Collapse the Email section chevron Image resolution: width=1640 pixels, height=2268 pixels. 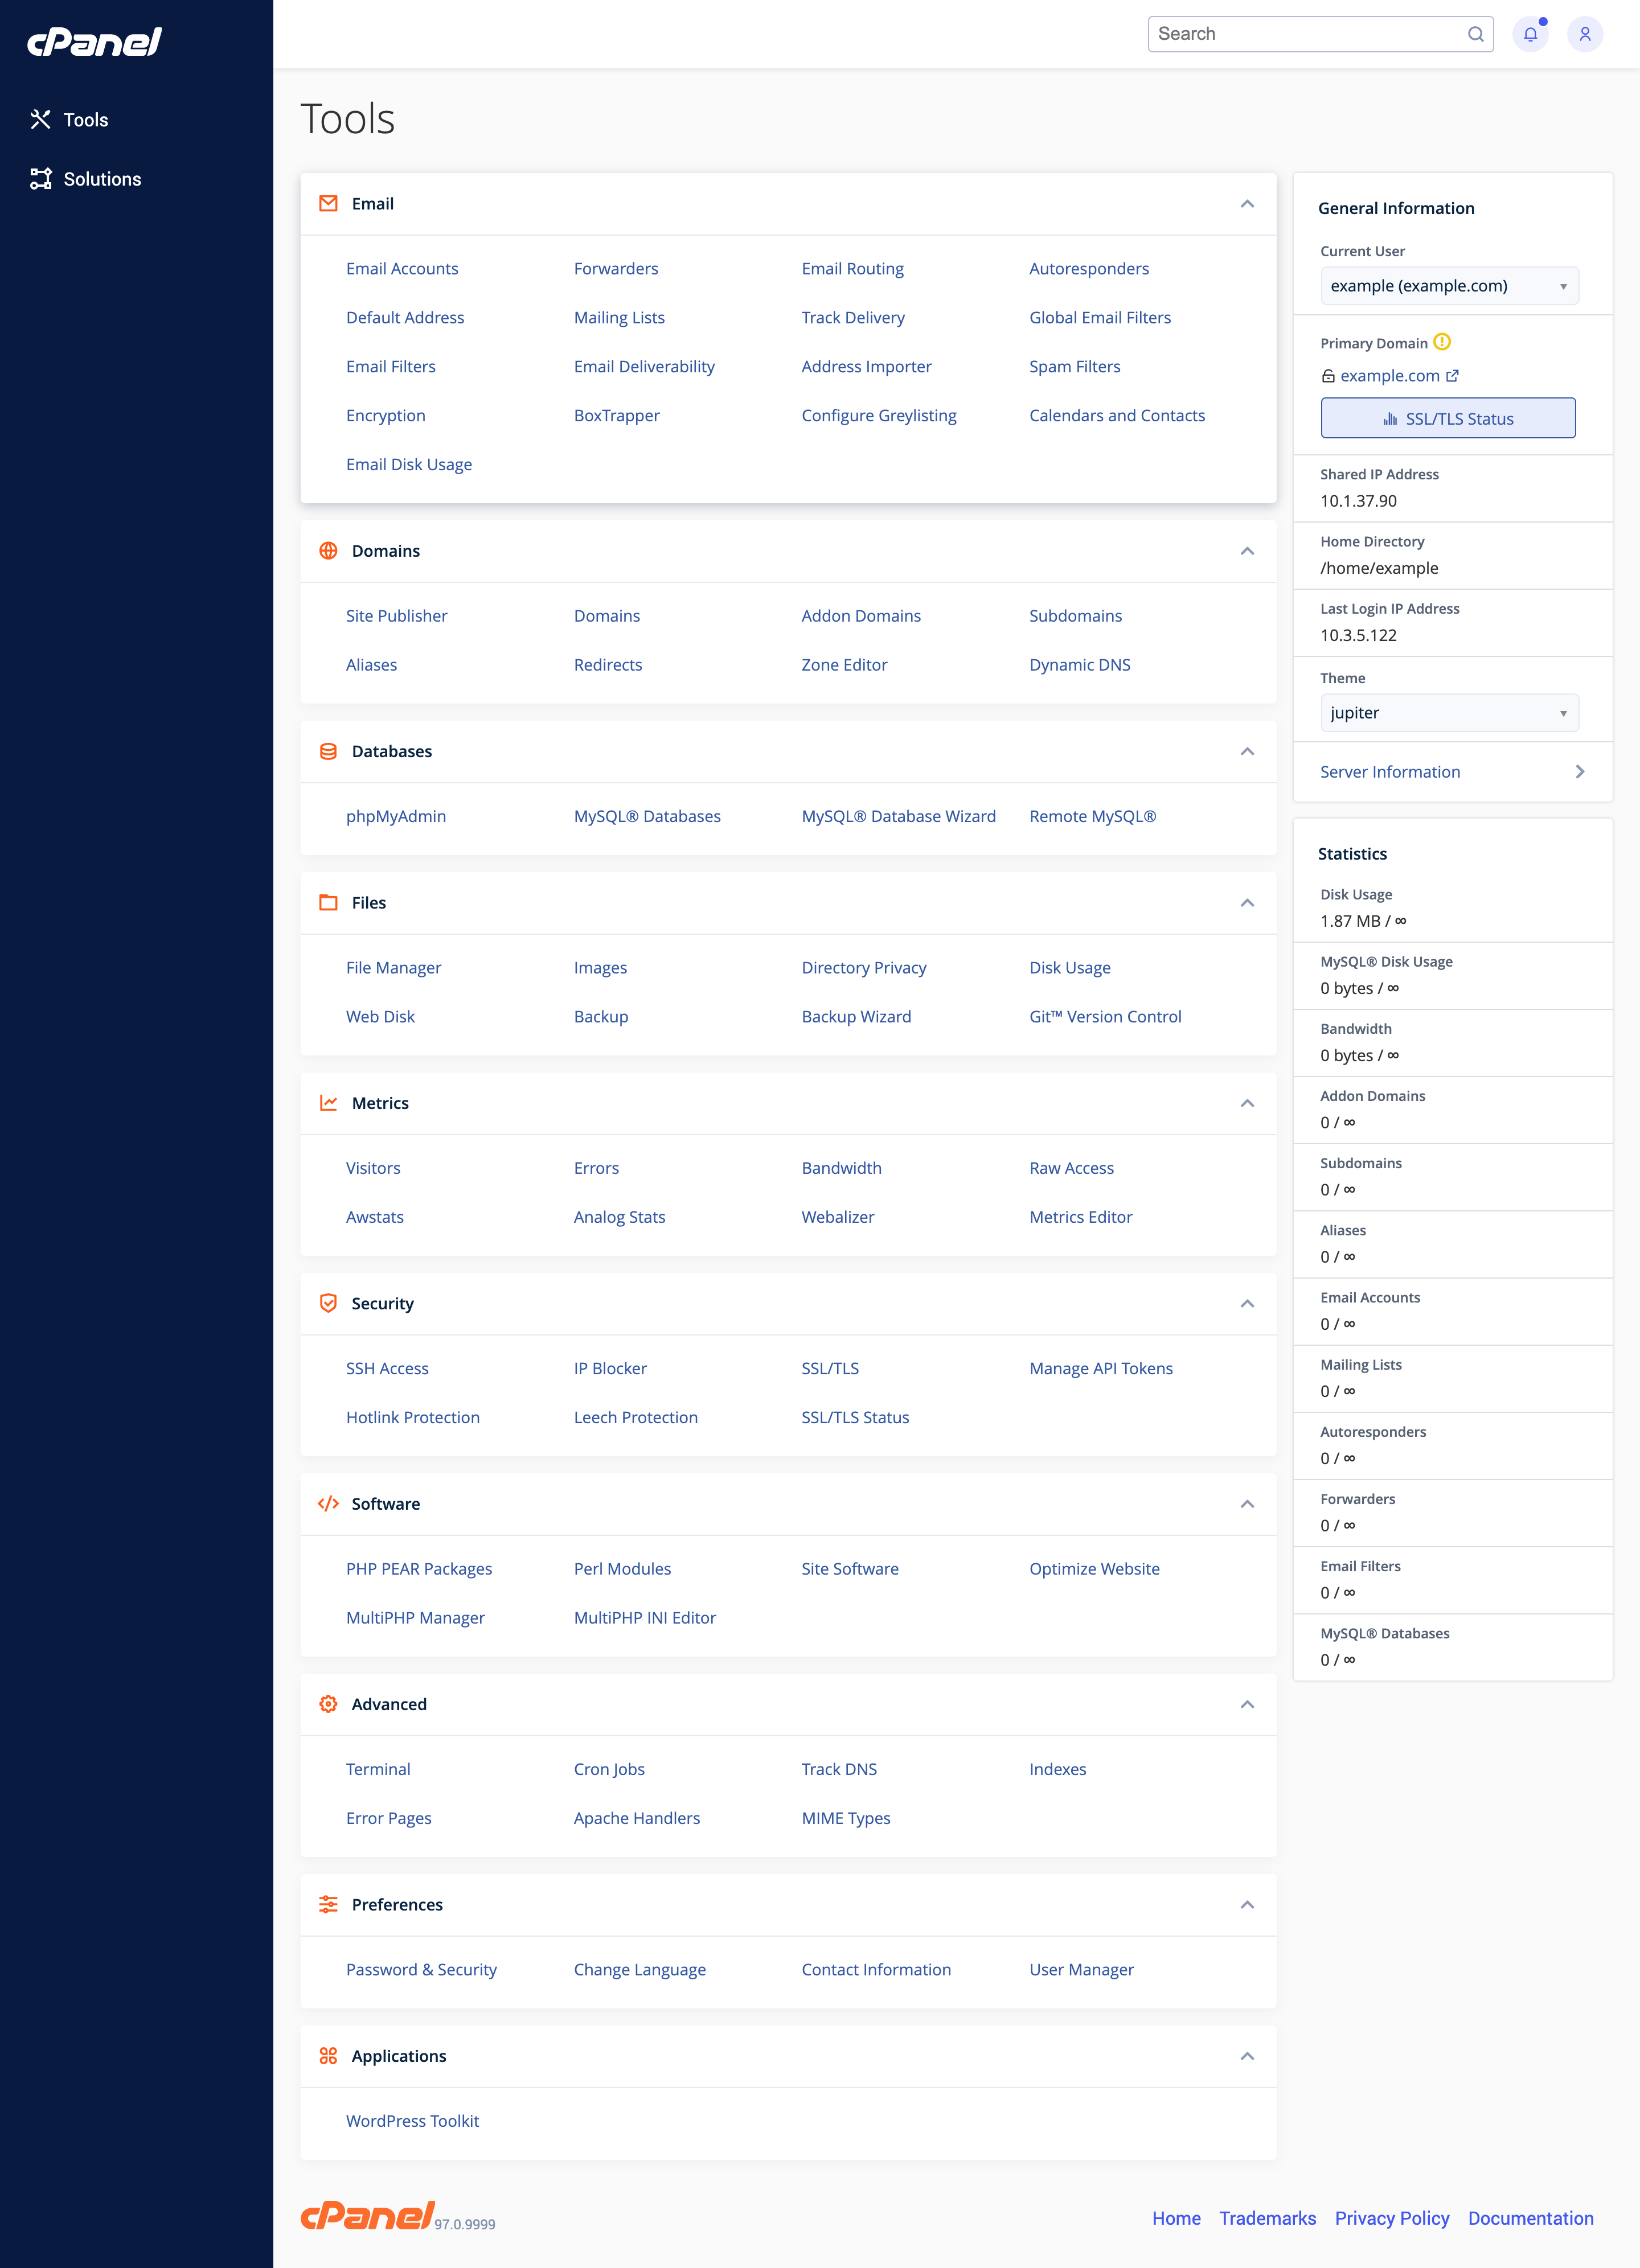[x=1247, y=204]
